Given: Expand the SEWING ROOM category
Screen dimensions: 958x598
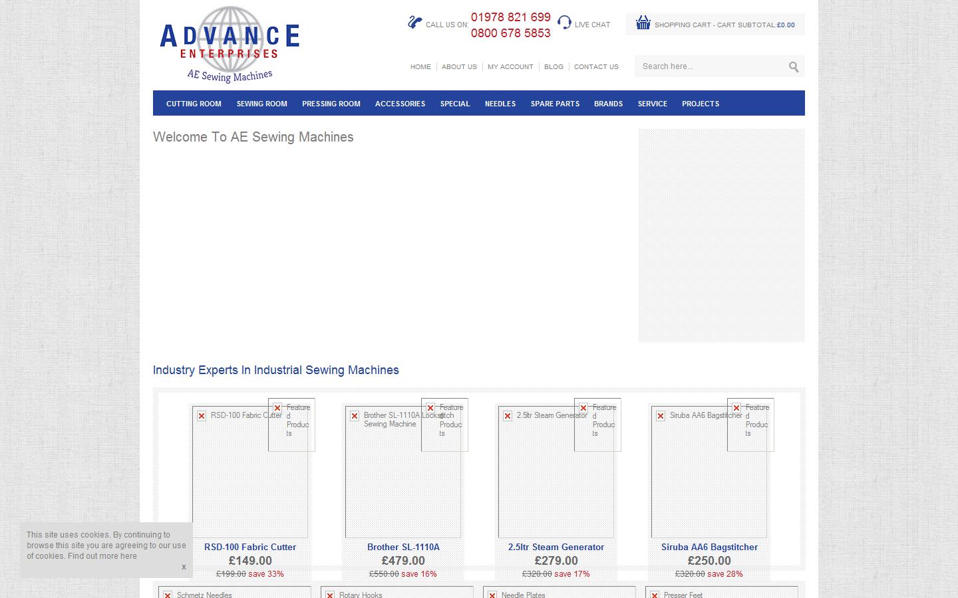Looking at the screenshot, I should tap(261, 104).
